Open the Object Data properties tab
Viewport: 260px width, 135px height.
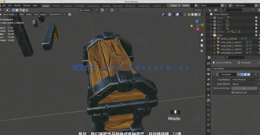click(208, 120)
